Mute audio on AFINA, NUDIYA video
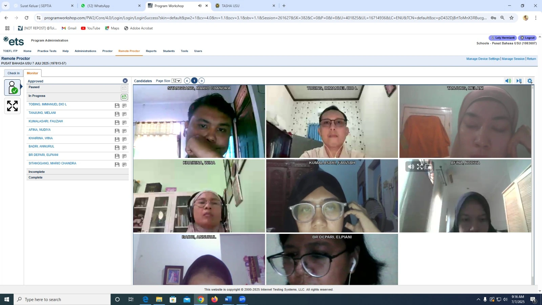 coord(411,167)
